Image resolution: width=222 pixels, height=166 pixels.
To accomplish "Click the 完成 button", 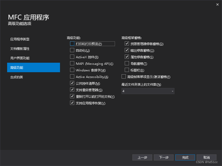I will pos(185,157).
